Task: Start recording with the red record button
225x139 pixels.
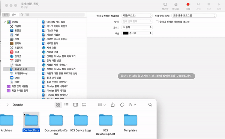Action: coord(188,6)
